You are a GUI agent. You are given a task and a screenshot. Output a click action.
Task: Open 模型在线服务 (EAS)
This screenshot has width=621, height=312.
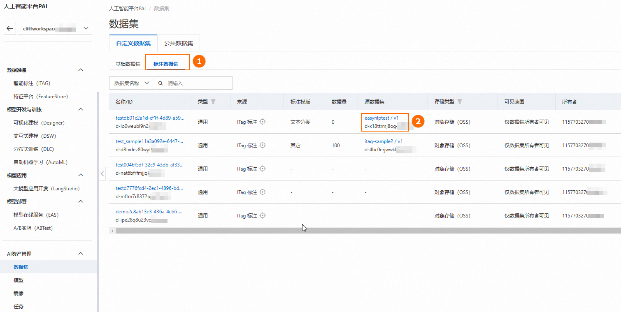[x=36, y=215]
